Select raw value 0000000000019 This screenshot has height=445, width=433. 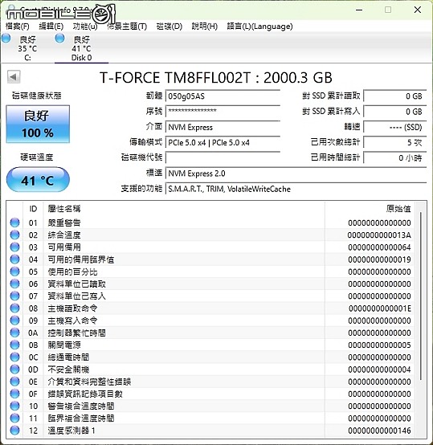[x=379, y=259]
